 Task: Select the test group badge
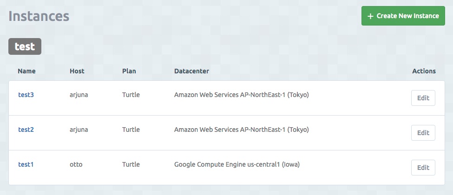(25, 46)
